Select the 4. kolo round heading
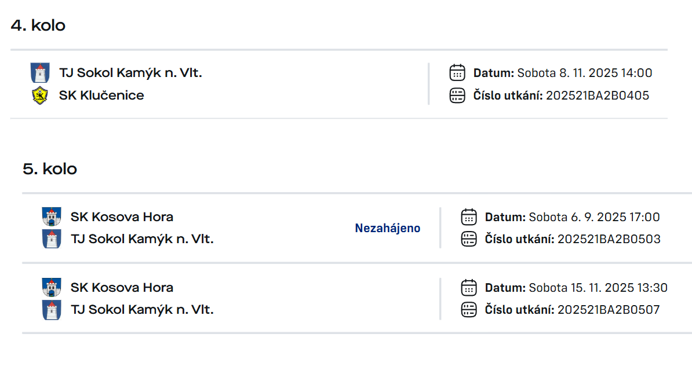The height and width of the screenshot is (374, 692). point(38,25)
